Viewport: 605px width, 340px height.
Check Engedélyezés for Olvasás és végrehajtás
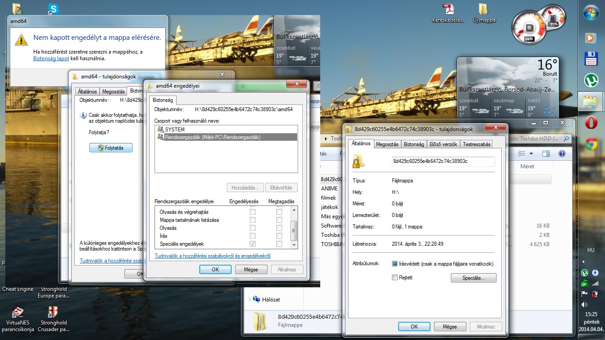tap(252, 212)
